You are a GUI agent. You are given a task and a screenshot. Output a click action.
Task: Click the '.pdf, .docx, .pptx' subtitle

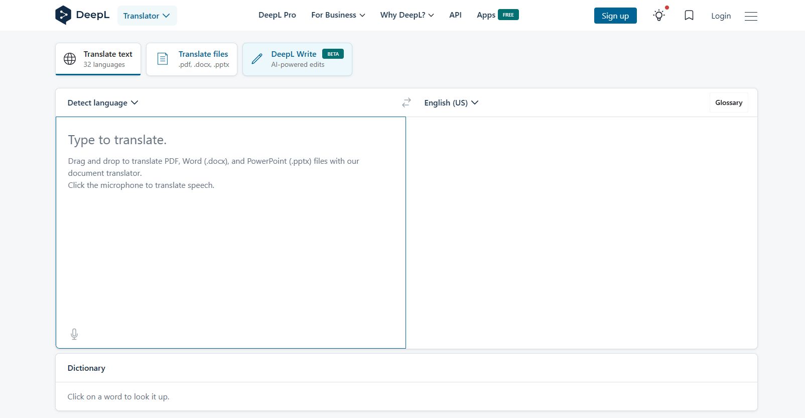pyautogui.click(x=204, y=65)
